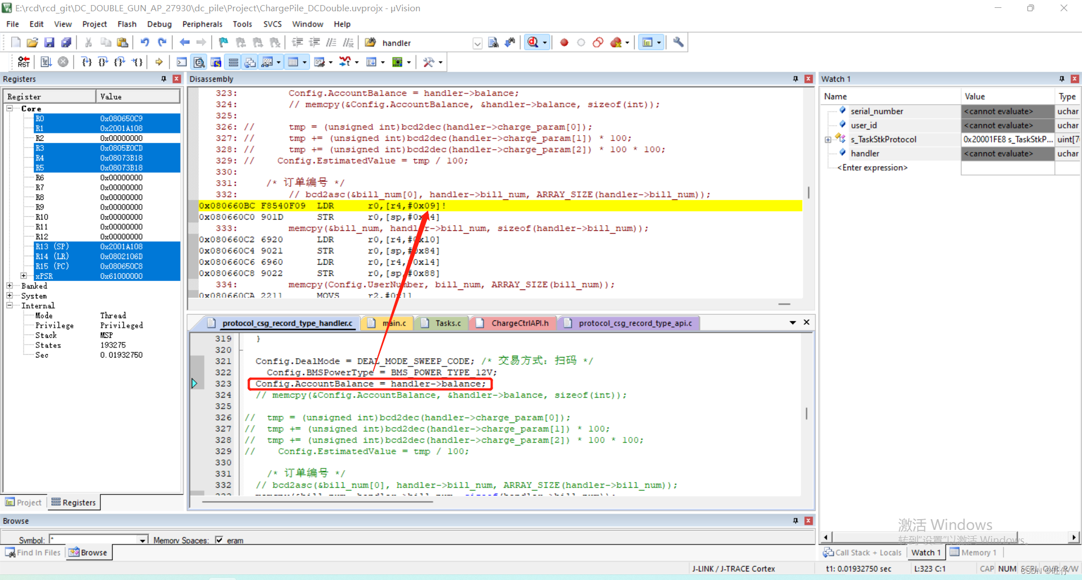Click Enter expression in Watch 1
This screenshot has height=580, width=1082.
[x=872, y=168]
